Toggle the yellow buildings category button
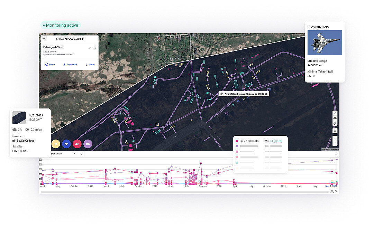This screenshot has height=230, width=374. [x=55, y=144]
